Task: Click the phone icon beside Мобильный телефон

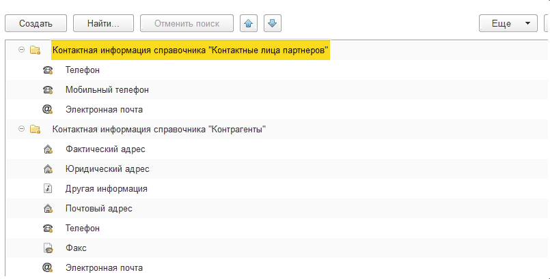Action: click(48, 89)
